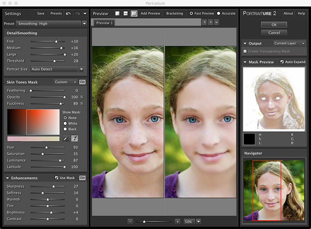Select Fast Preview radio button
Screen dimensions: 311x229
191,13
